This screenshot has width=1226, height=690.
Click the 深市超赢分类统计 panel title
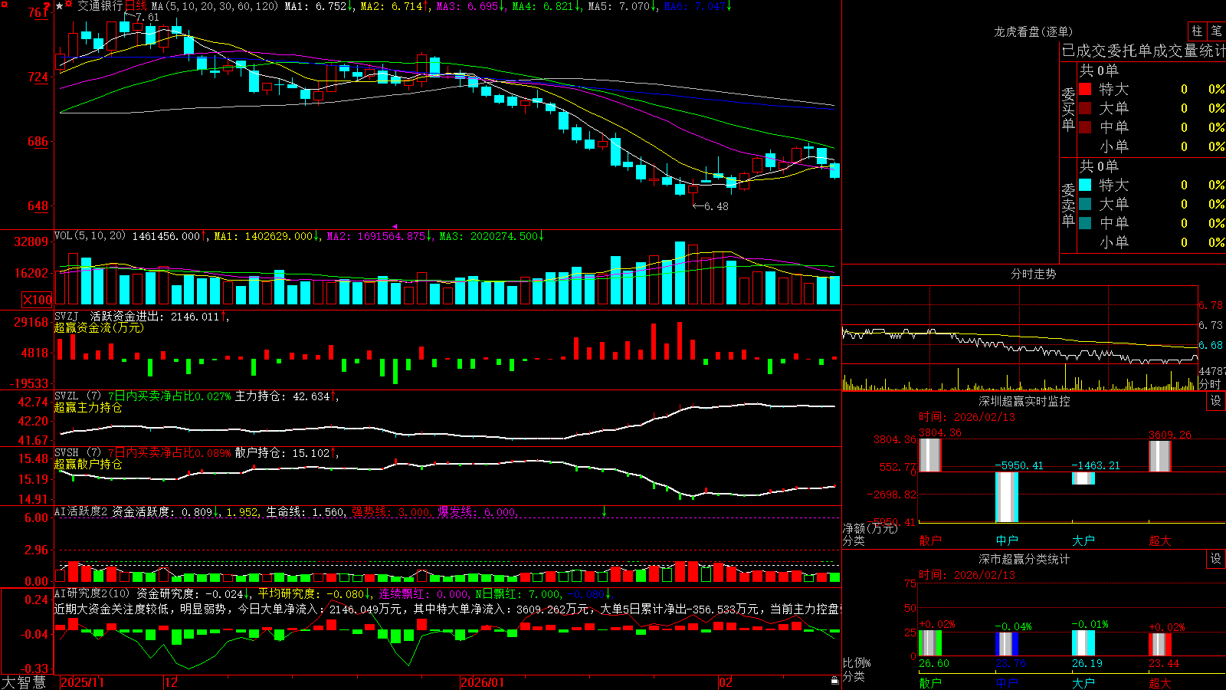[x=1024, y=559]
